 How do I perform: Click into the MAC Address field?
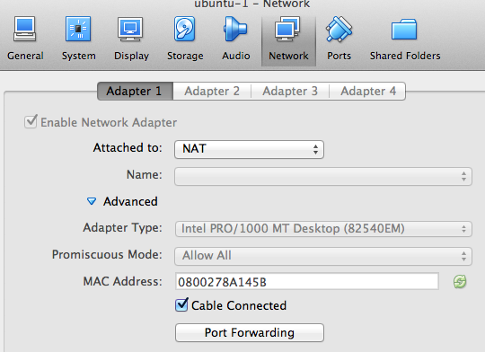coord(307,281)
